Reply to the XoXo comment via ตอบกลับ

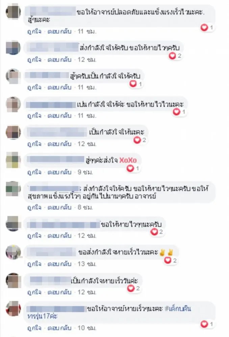pos(59,172)
